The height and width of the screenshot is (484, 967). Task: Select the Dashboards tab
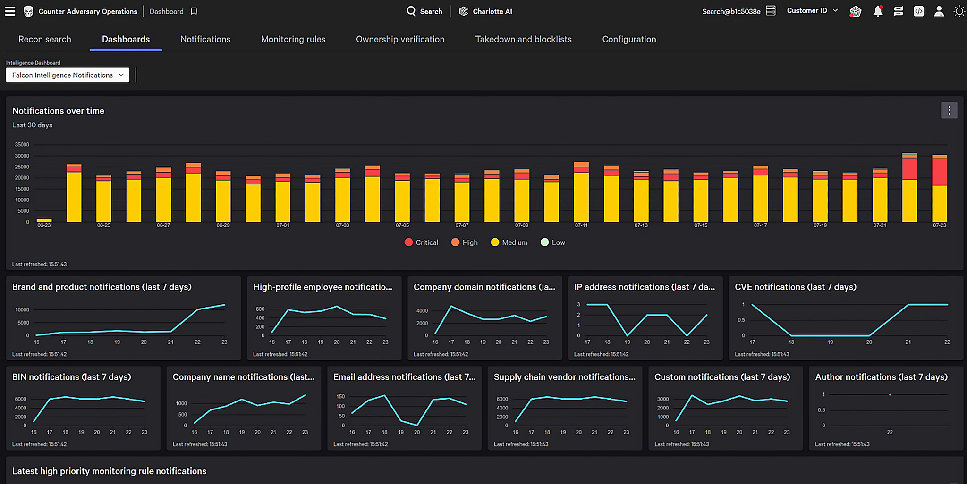[126, 39]
